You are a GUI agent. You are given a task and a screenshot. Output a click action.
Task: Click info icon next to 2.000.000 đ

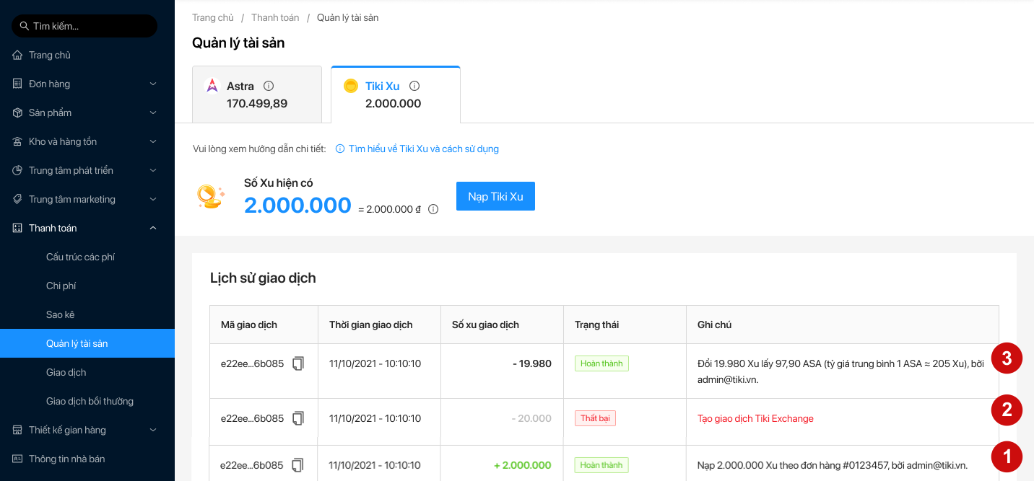(x=433, y=209)
